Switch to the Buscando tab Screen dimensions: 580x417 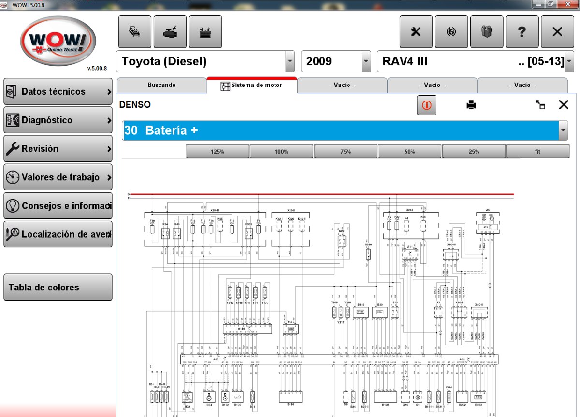pos(162,85)
